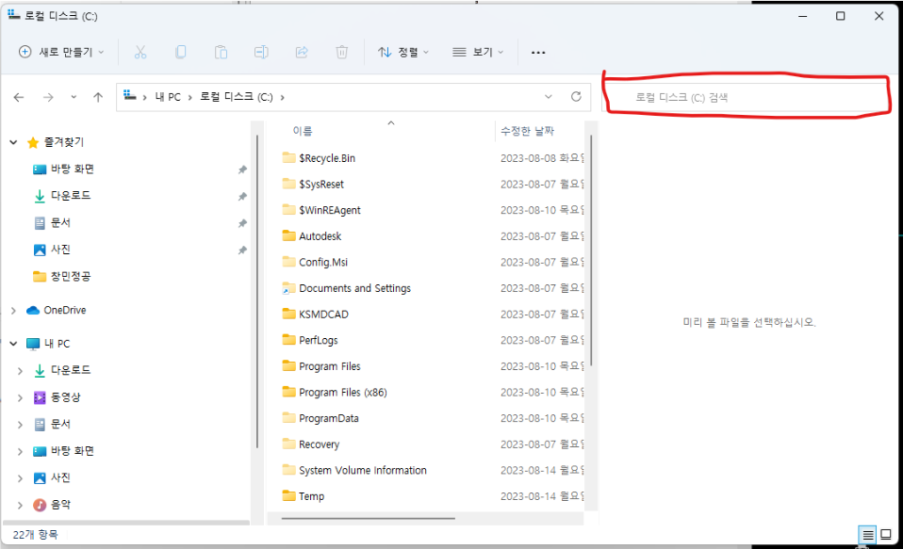Click the file list vertical scrollbar
This screenshot has width=903, height=549.
(591, 250)
